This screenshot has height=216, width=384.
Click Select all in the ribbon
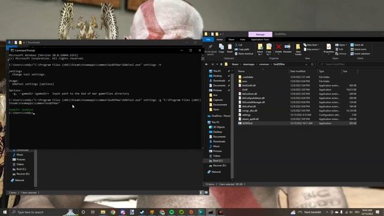click(x=357, y=45)
